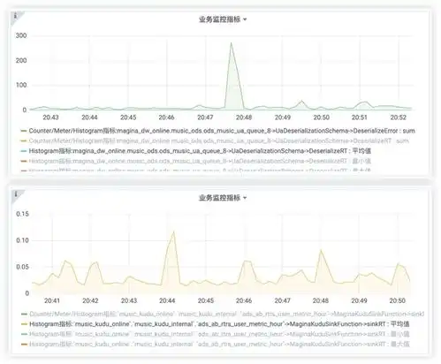Click the large spike peak in the DeserializeError chart
This screenshot has width=441, height=364.
click(x=231, y=43)
